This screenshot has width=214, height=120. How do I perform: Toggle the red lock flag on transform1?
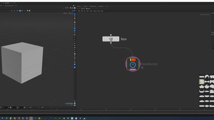click(x=133, y=60)
